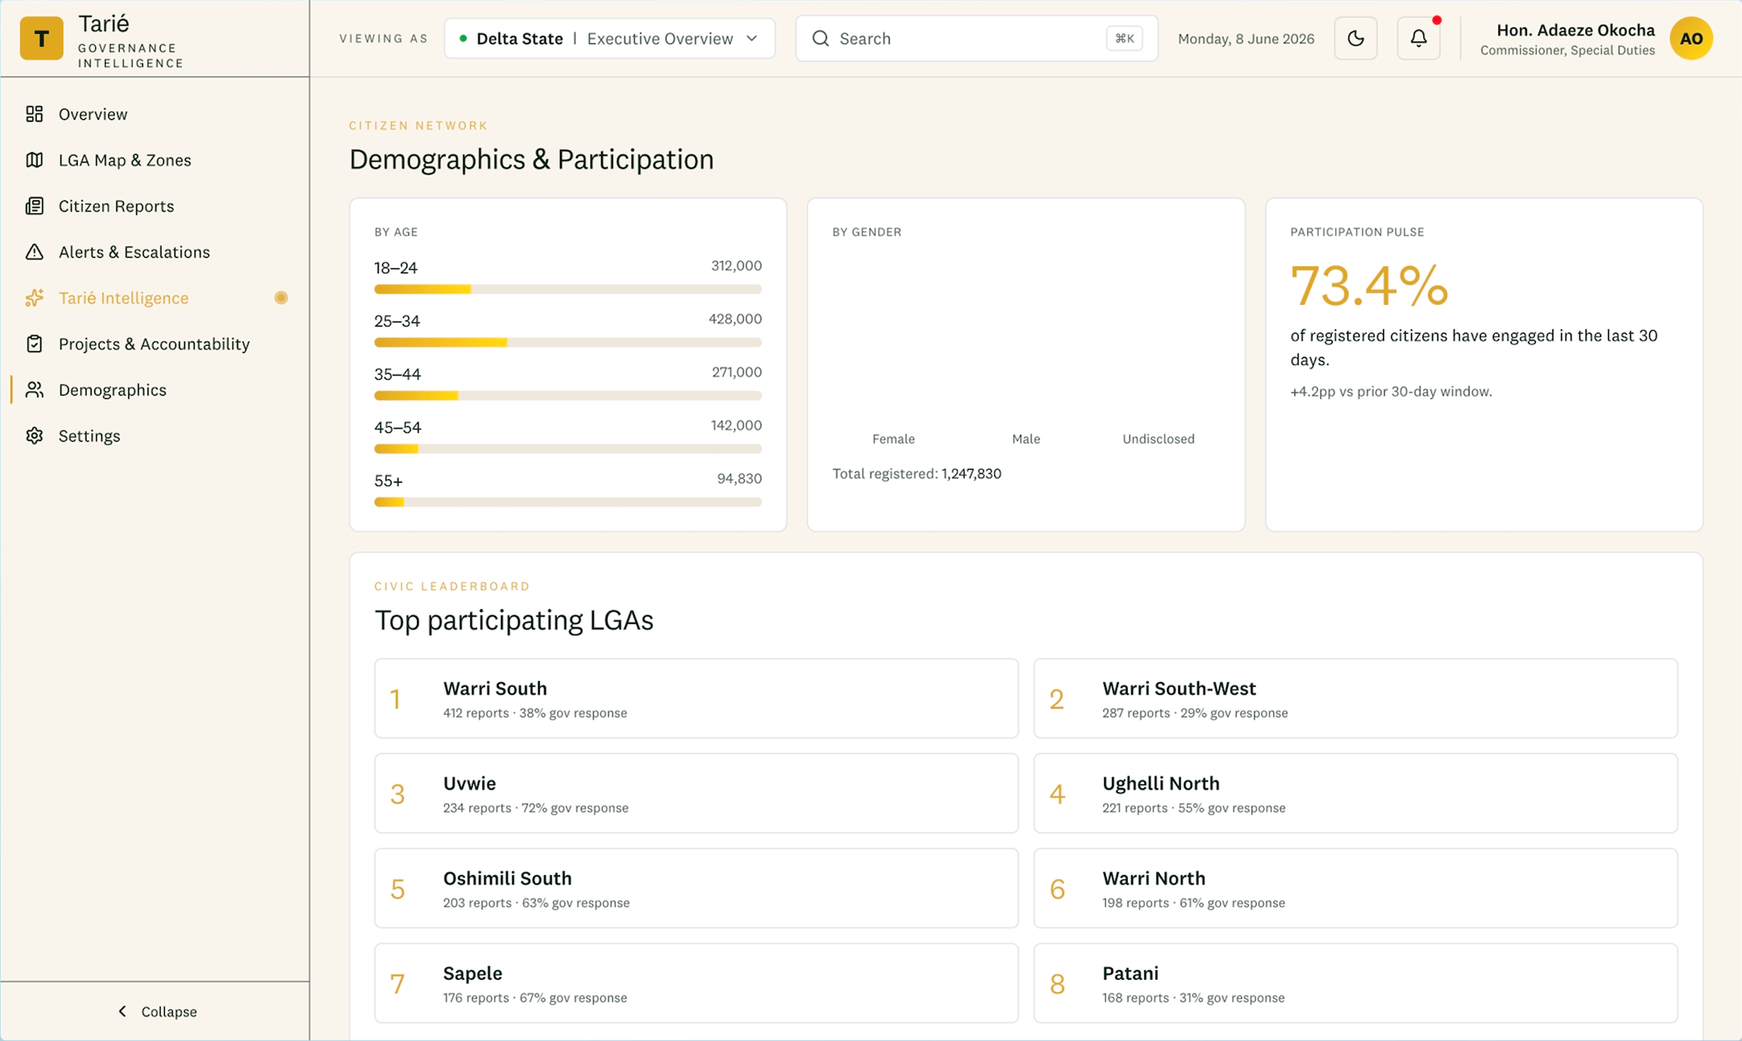Open Patani leaderboard card
Image resolution: width=1742 pixels, height=1041 pixels.
point(1356,983)
